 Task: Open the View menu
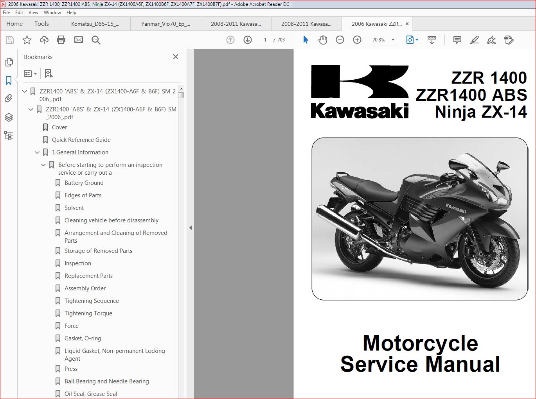pyautogui.click(x=33, y=13)
